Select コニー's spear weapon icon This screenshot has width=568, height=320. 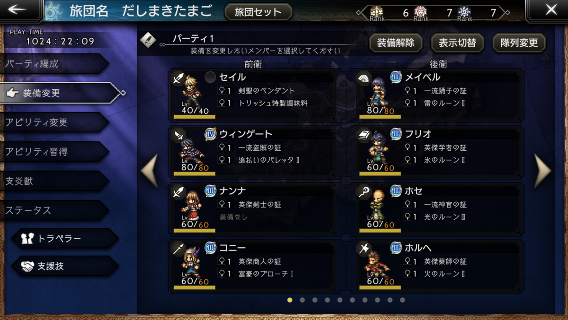[178, 249]
